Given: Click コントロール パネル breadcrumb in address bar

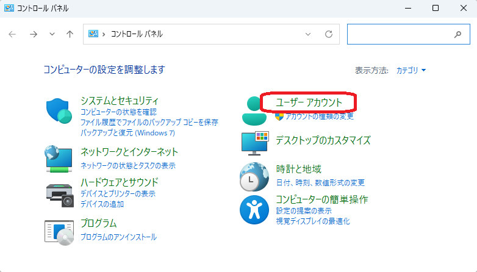Looking at the screenshot, I should 137,34.
